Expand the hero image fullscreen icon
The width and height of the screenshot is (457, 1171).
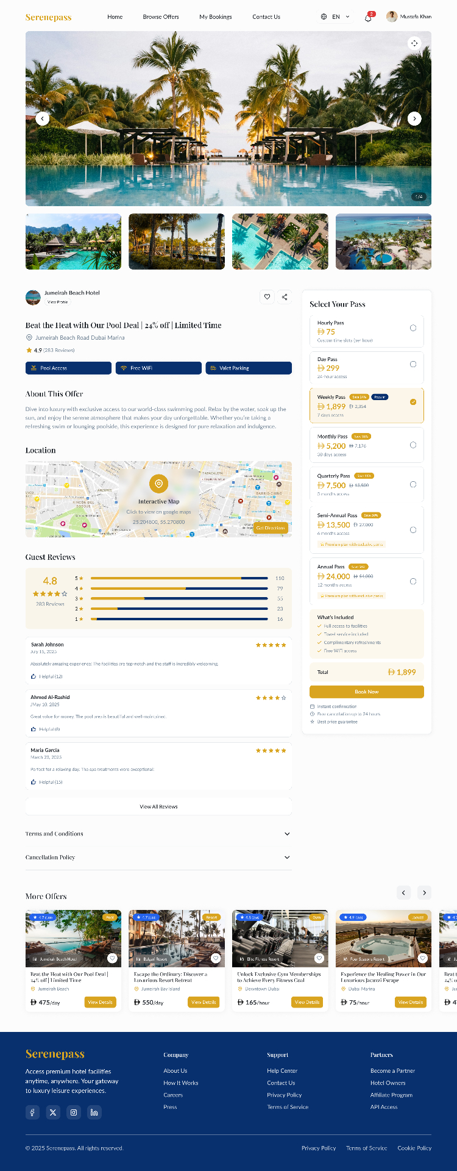click(x=414, y=43)
